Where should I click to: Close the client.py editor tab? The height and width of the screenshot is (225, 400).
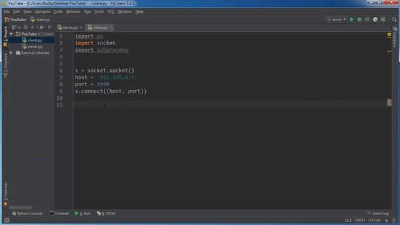(x=111, y=27)
